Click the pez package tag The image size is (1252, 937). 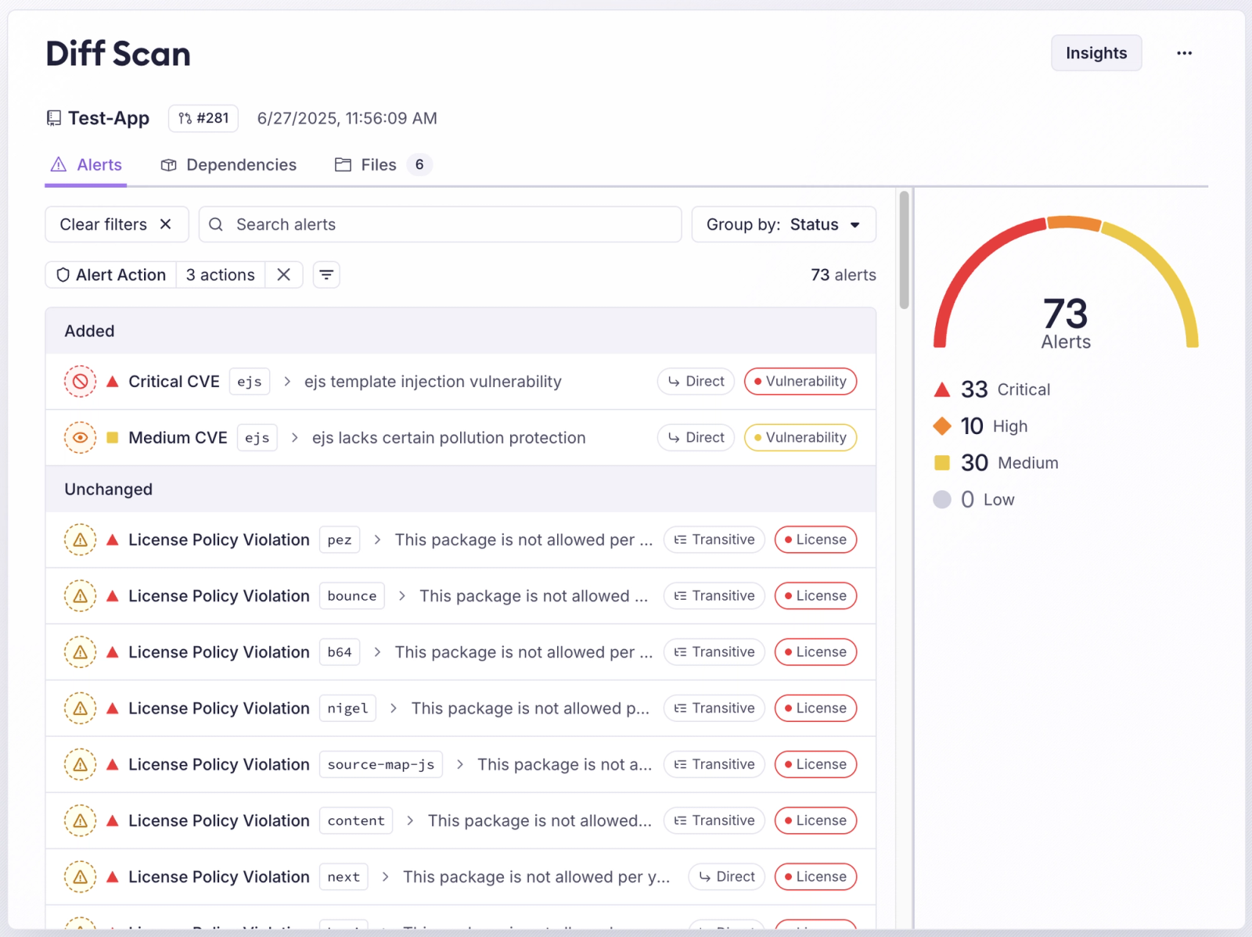click(340, 540)
